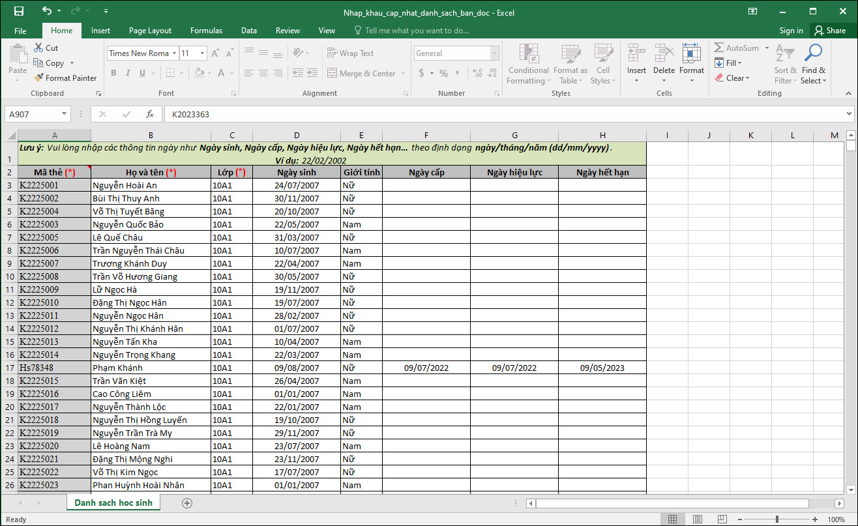Click the Save icon in title bar
Screen dimensions: 858x526
click(x=19, y=11)
